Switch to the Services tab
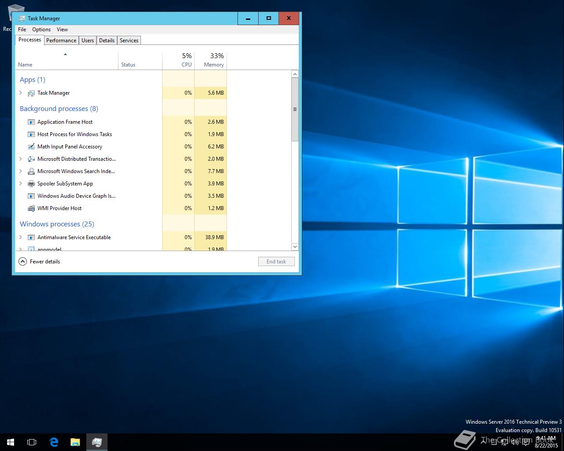This screenshot has height=451, width=564. click(129, 41)
